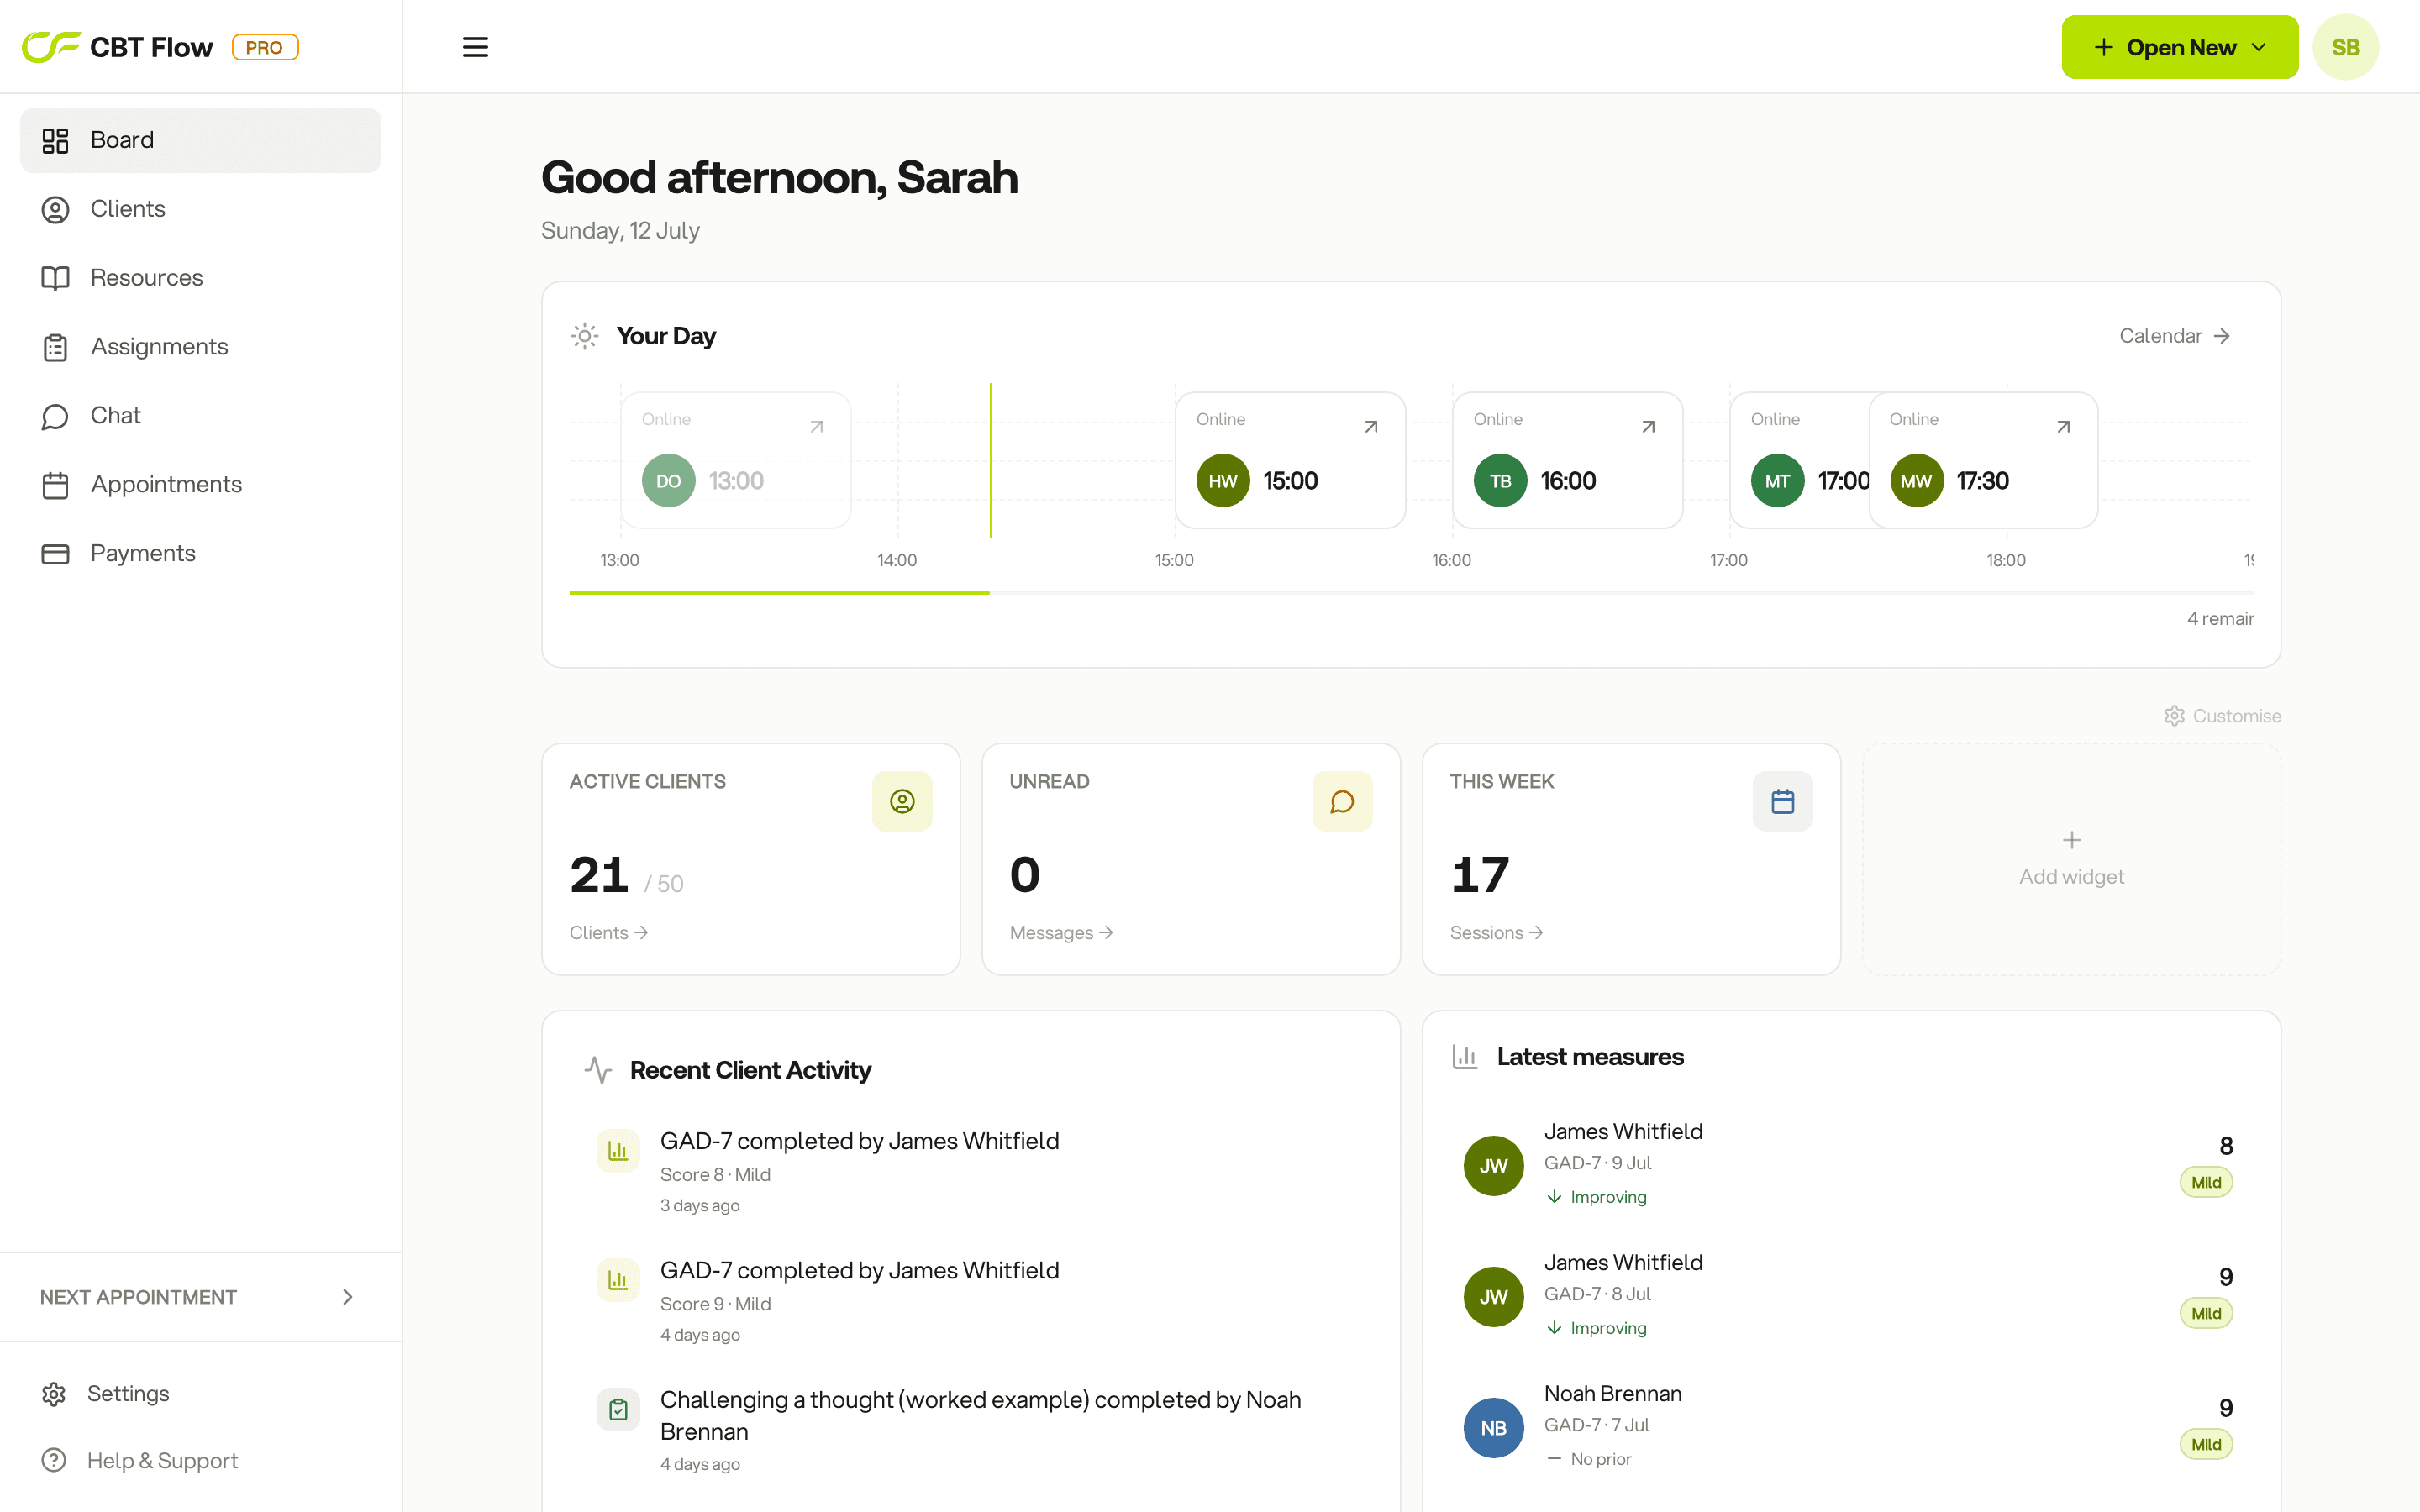Follow the Messages link in Unread card
Screen dimensions: 2420x1512
pyautogui.click(x=1061, y=933)
